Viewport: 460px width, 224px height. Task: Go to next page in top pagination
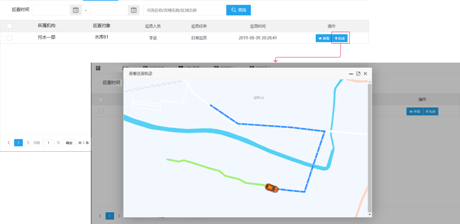(x=28, y=143)
